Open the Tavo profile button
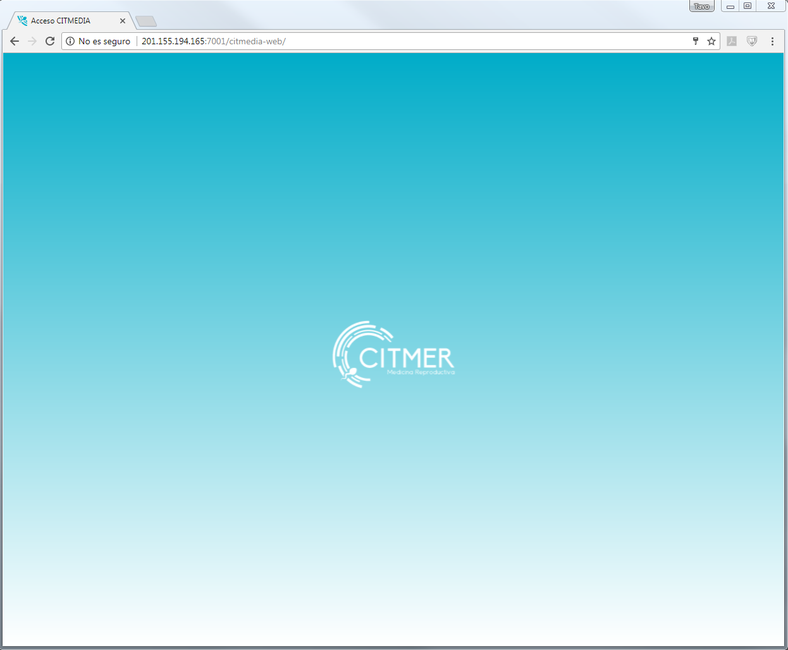Viewport: 788px width, 650px height. (702, 6)
